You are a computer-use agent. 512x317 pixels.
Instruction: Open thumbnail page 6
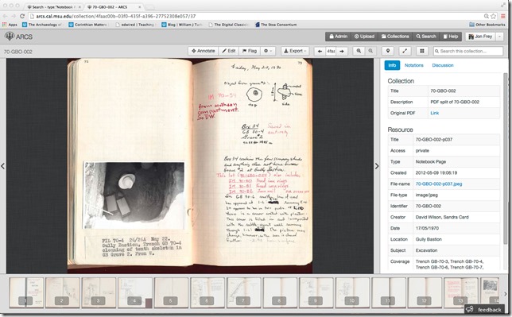pyautogui.click(x=208, y=292)
